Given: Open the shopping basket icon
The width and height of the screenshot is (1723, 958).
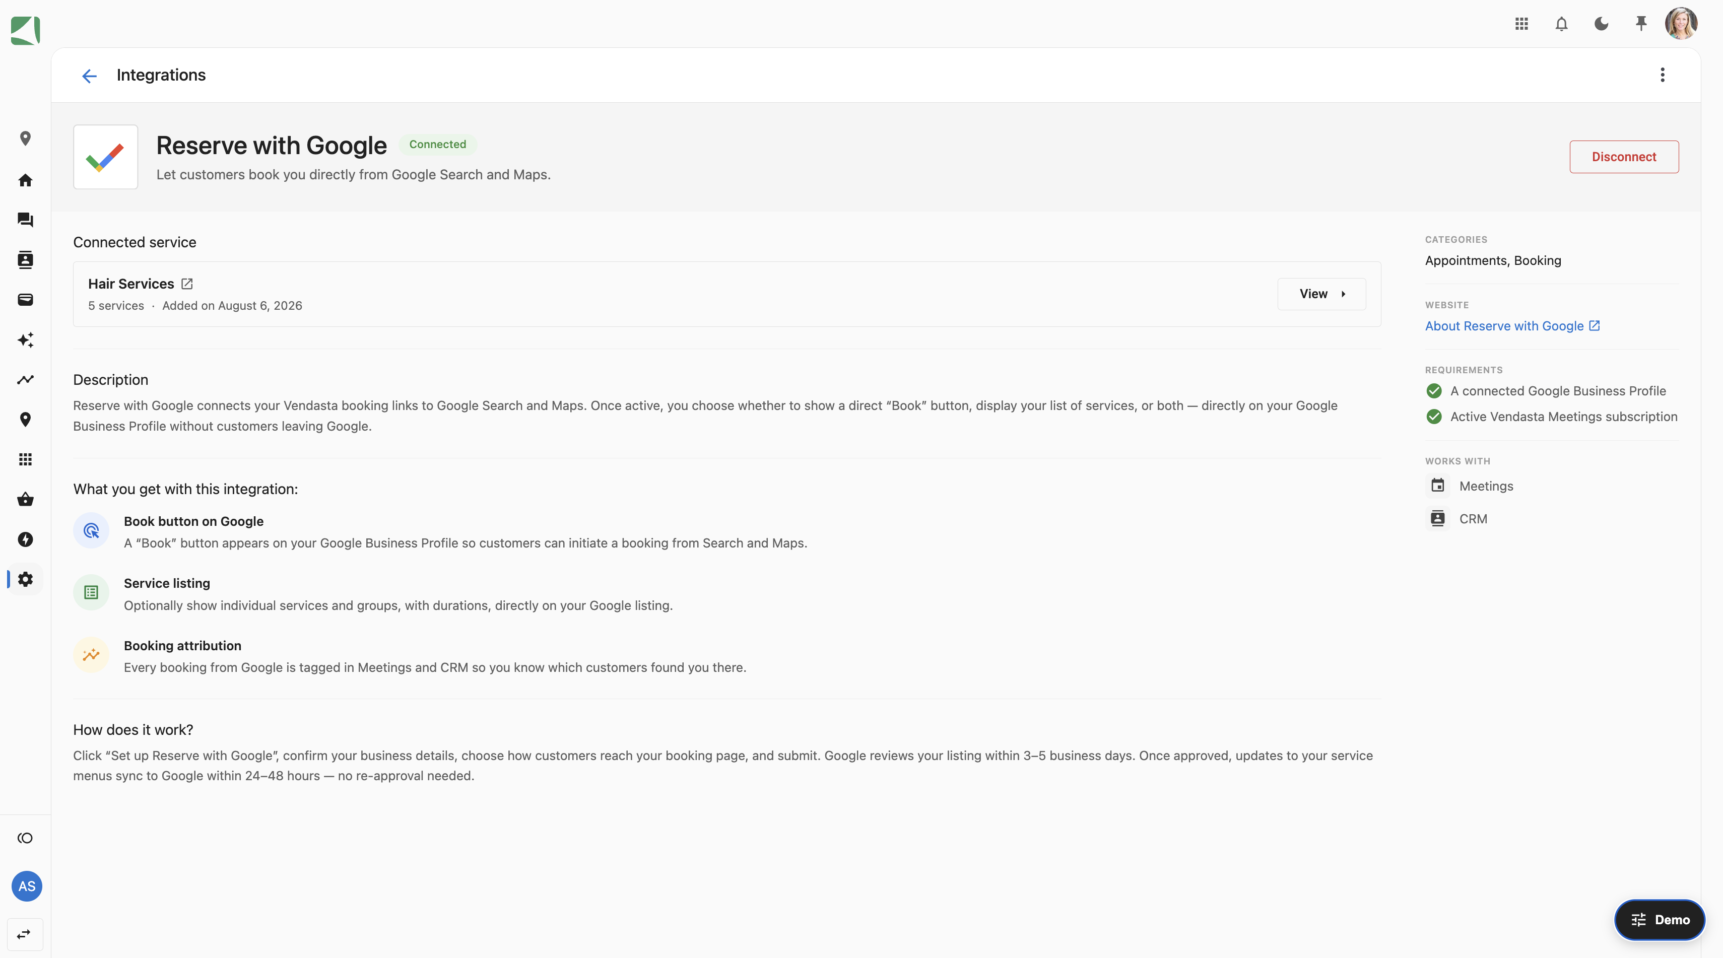Looking at the screenshot, I should 25,499.
